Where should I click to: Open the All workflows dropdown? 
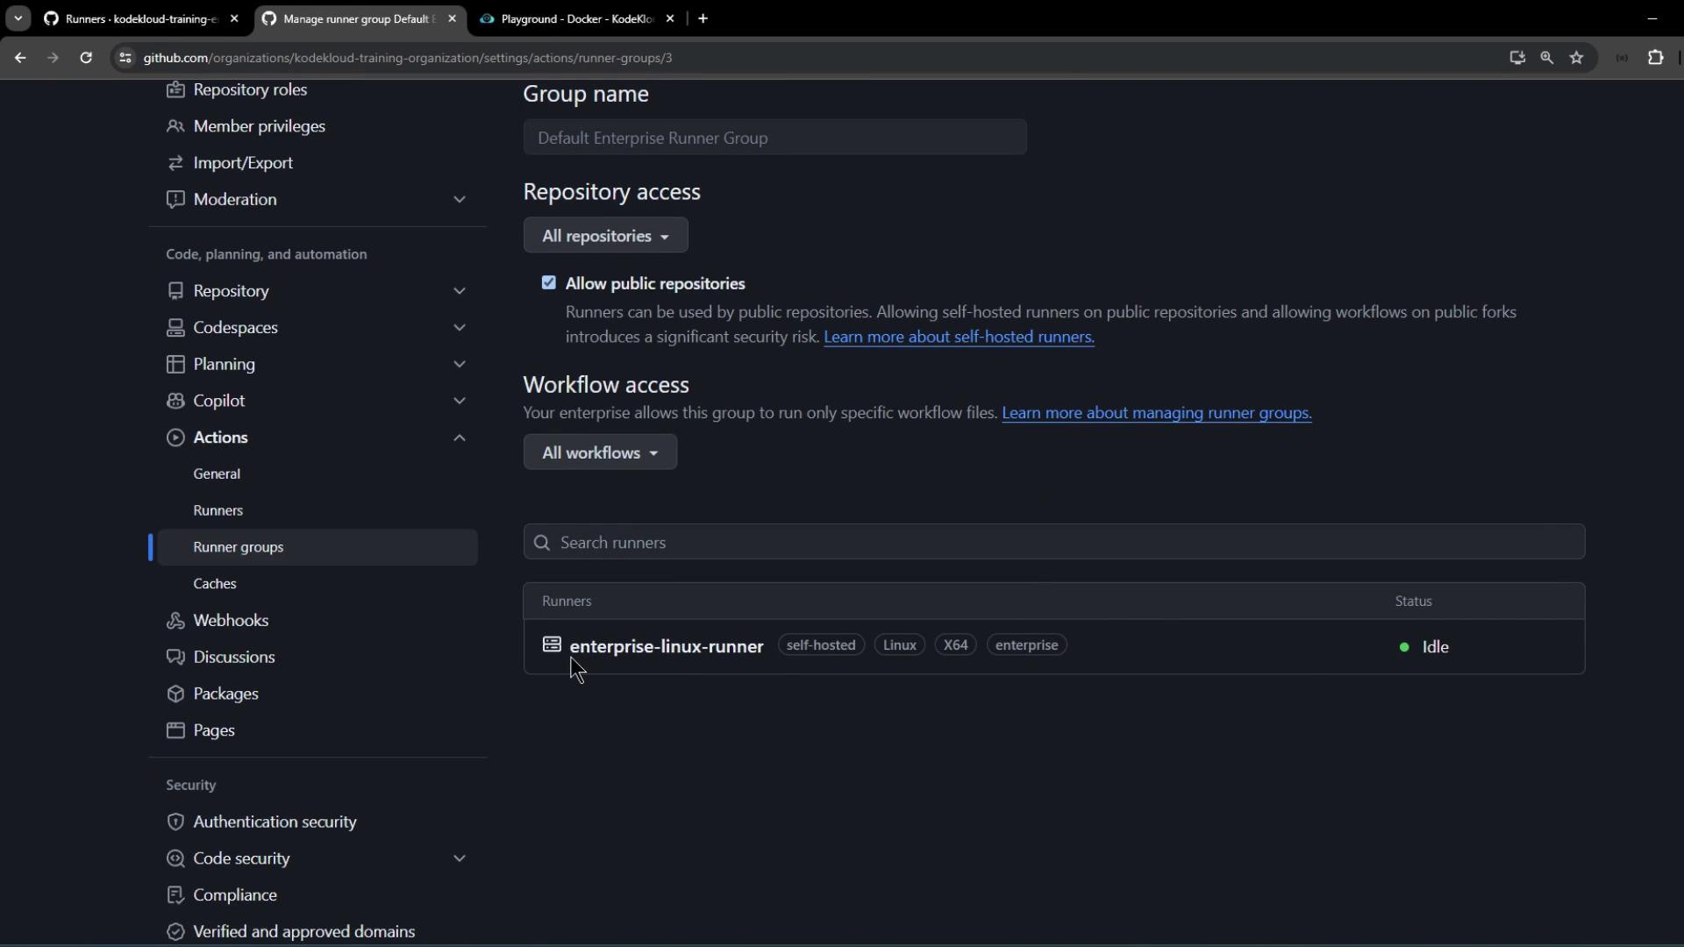600,453
